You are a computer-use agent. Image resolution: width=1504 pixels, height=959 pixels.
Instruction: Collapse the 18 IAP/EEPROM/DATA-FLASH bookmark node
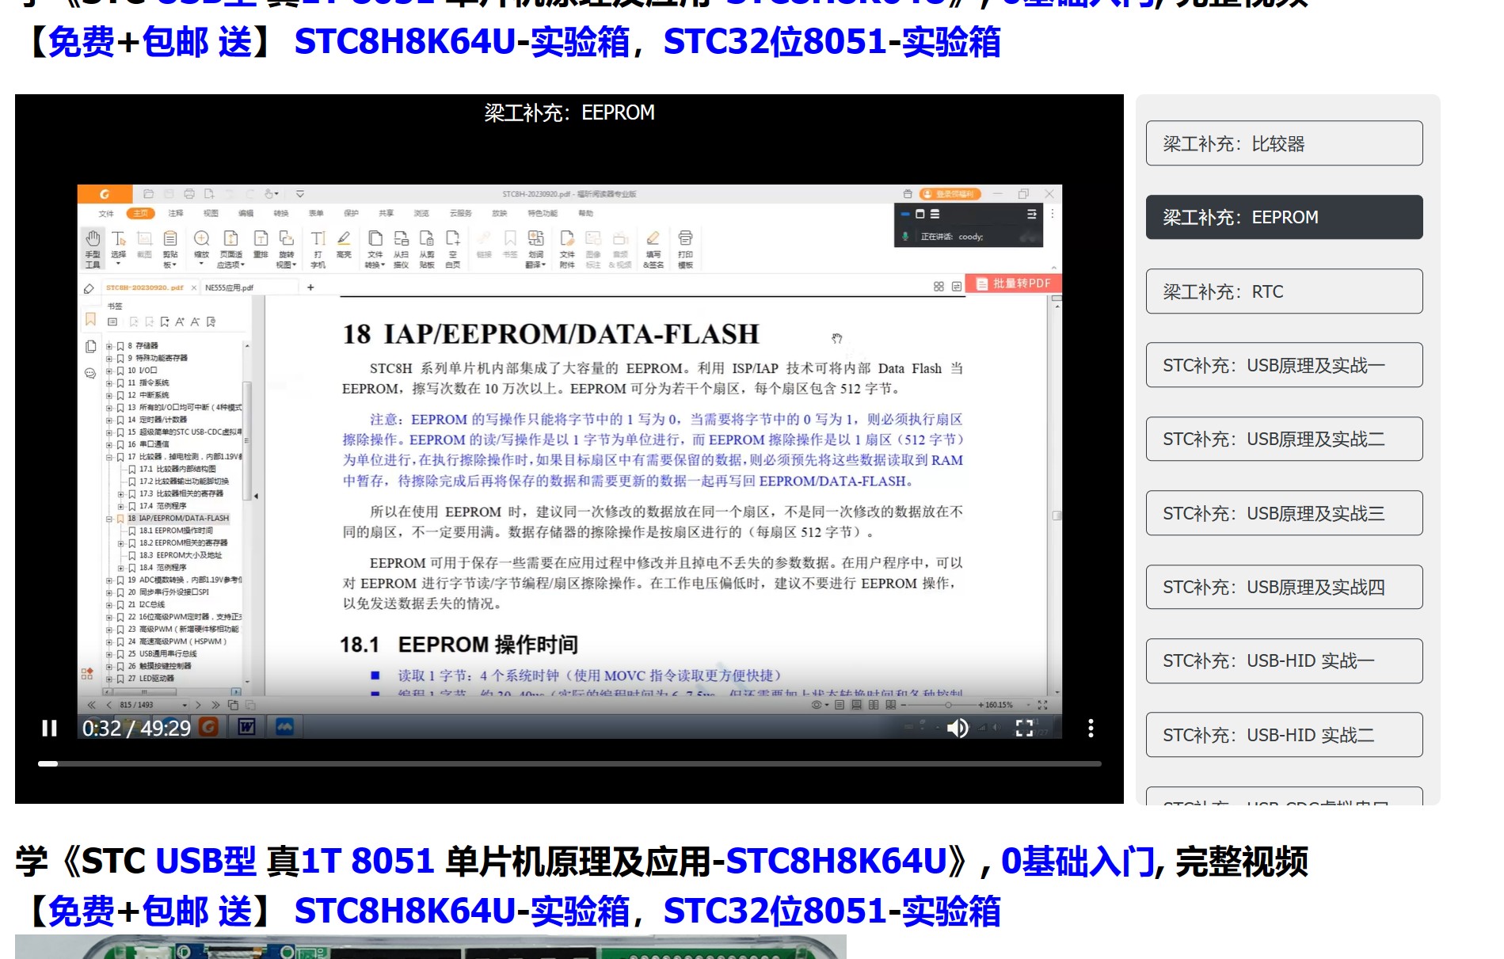pos(109,519)
